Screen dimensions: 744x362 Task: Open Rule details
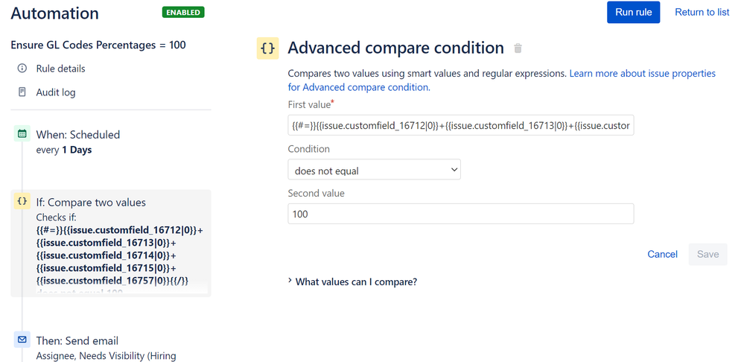(x=60, y=69)
